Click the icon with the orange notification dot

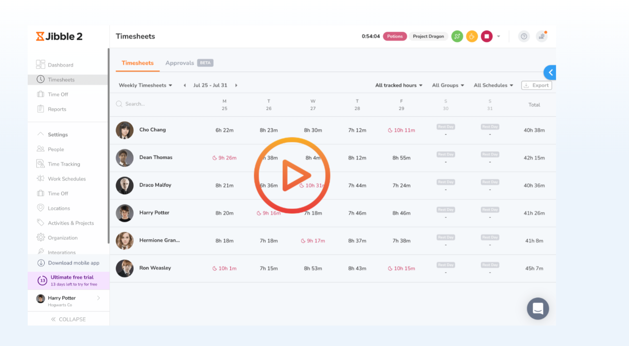coord(542,36)
